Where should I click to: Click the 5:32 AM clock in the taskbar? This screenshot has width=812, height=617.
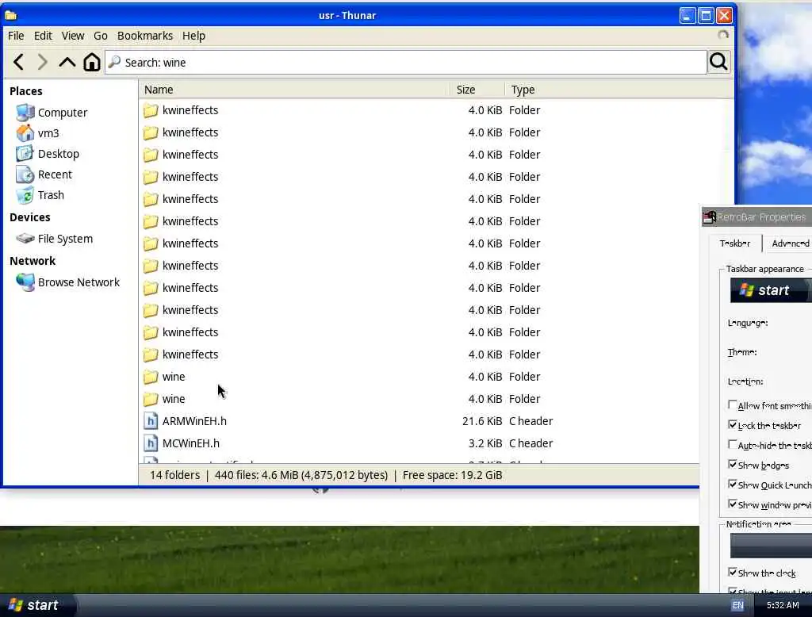[x=783, y=605]
